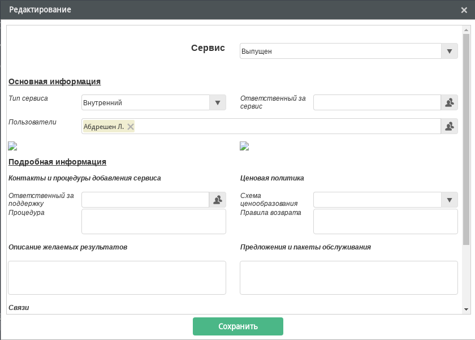Click Предложения и пакеты обслуживания text area
Image resolution: width=475 pixels, height=340 pixels.
click(349, 278)
